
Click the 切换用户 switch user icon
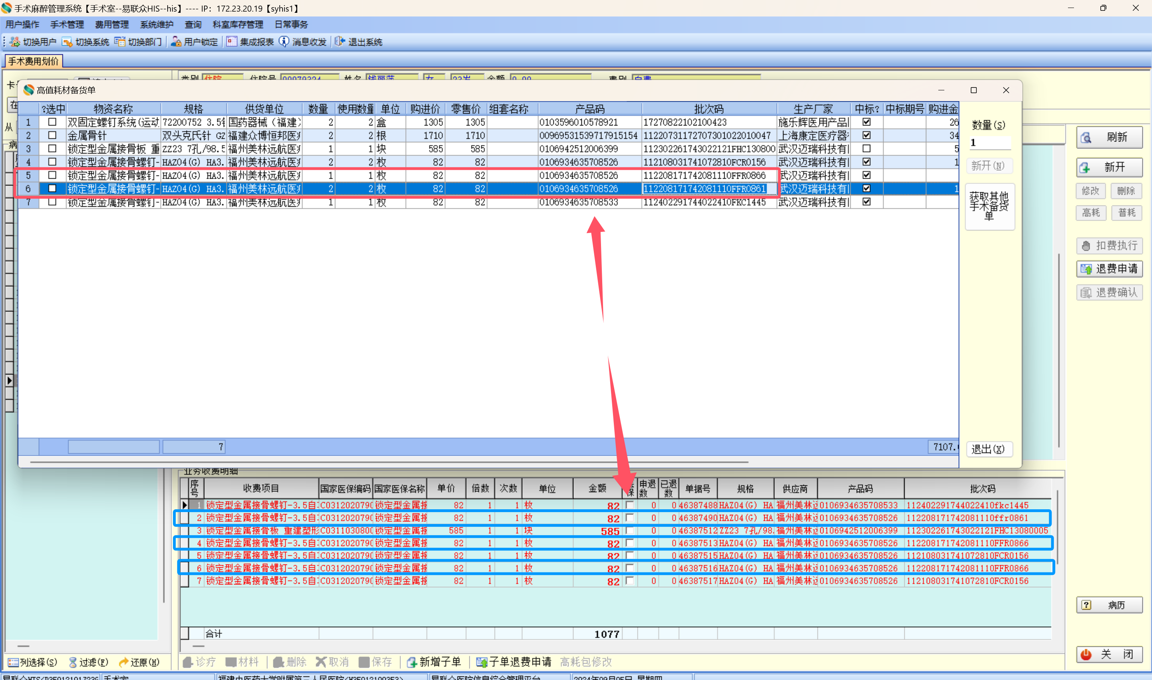tap(15, 42)
